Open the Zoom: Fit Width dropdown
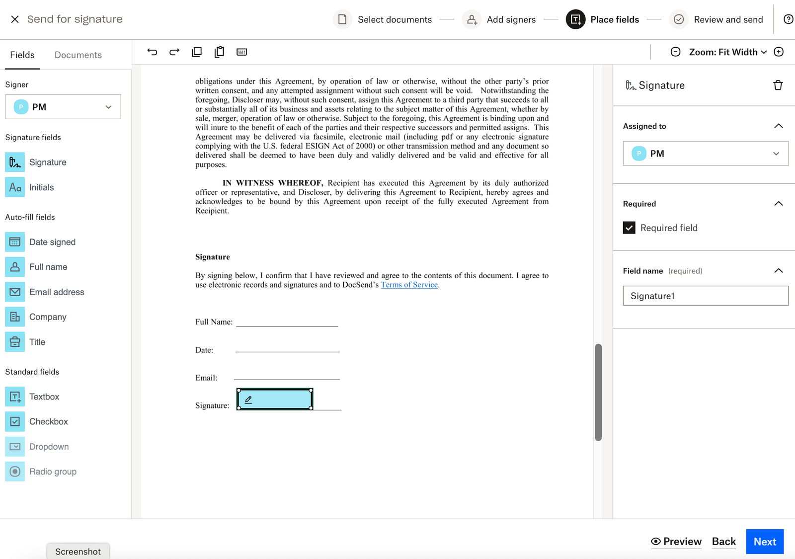Screen dimensions: 795x559 point(725,52)
